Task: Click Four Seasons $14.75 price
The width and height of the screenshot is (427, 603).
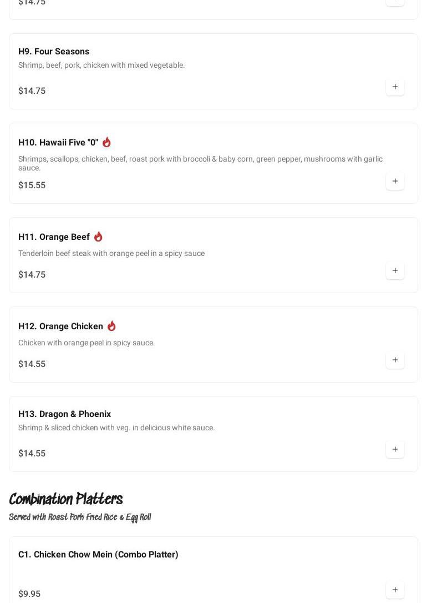Action: (32, 91)
